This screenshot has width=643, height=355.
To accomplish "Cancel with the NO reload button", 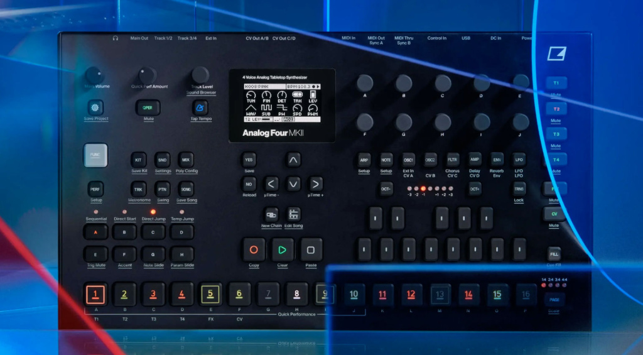I will pos(249,184).
